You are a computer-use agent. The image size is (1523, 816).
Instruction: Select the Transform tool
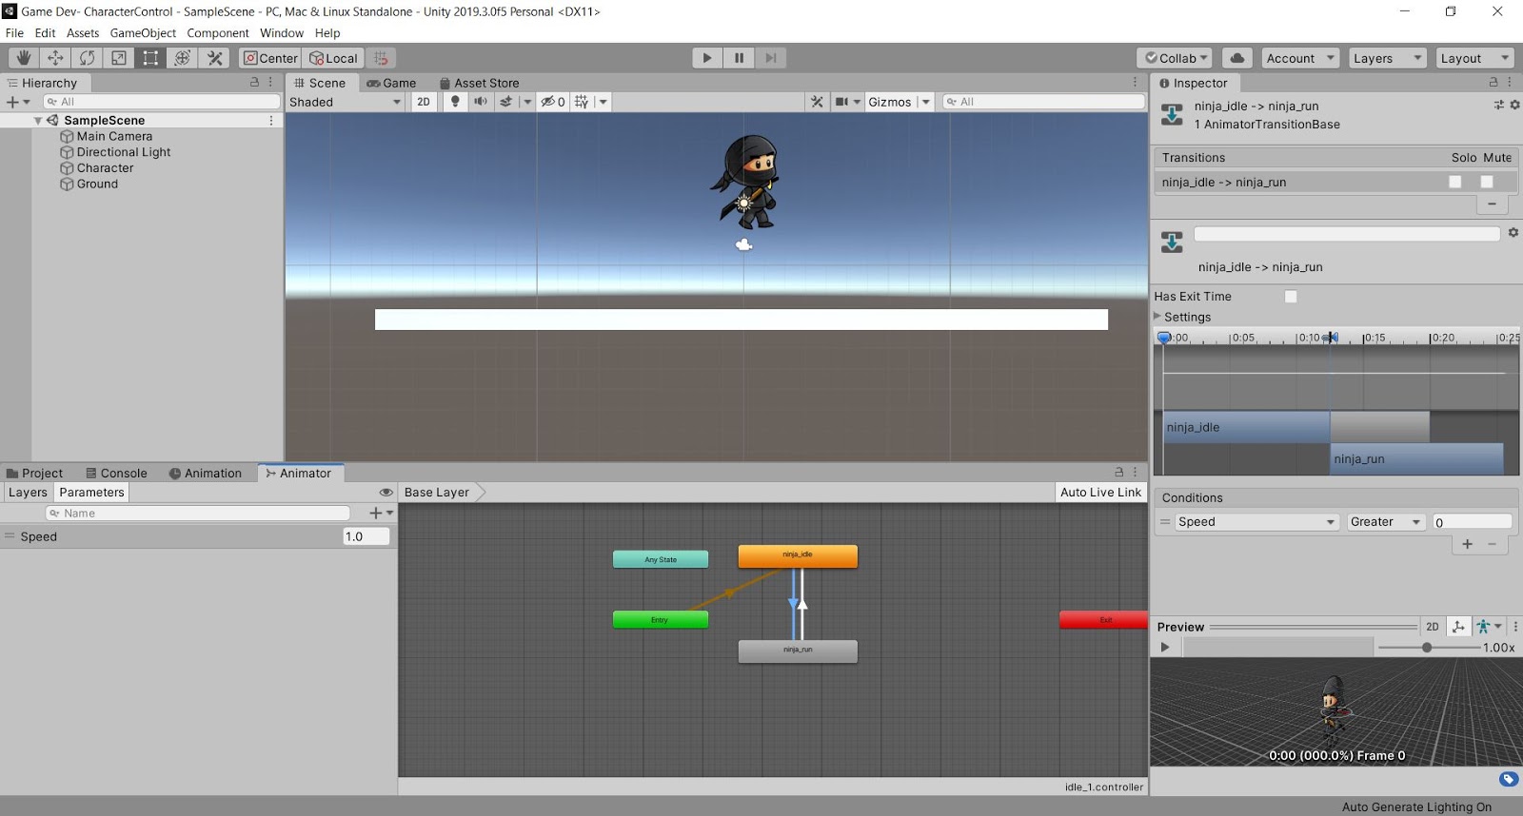183,58
